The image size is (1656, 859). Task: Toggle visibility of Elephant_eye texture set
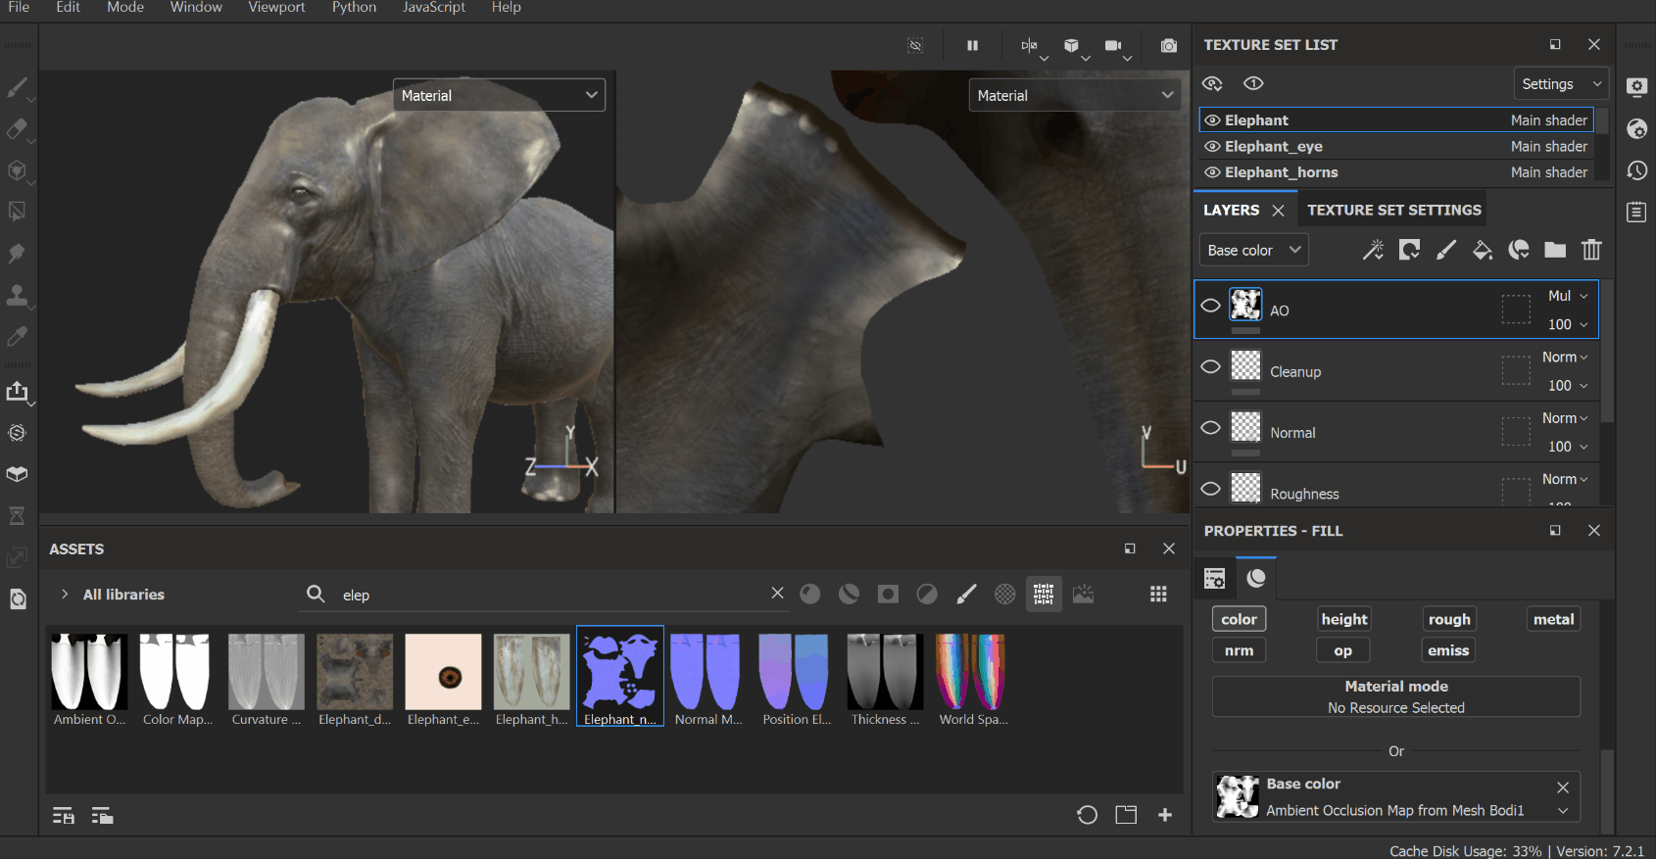[x=1212, y=146]
